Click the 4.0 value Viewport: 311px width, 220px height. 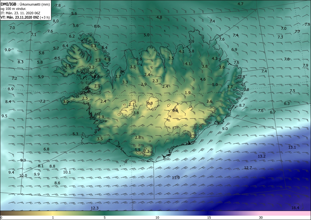click(x=107, y=59)
